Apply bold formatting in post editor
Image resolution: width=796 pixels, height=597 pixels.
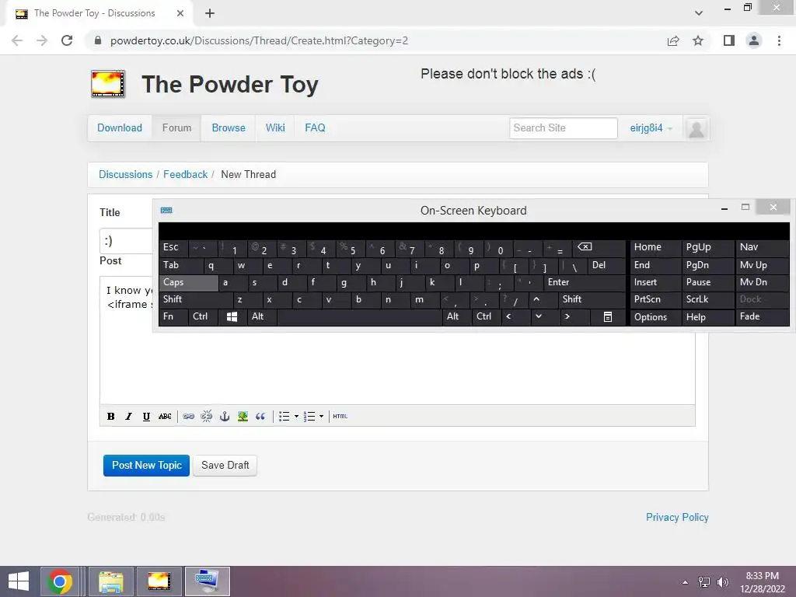coord(110,417)
